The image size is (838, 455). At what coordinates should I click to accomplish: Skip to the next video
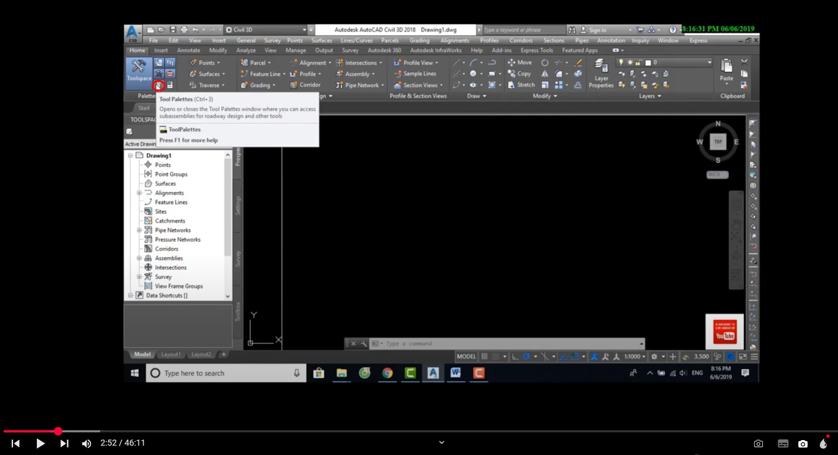point(64,443)
